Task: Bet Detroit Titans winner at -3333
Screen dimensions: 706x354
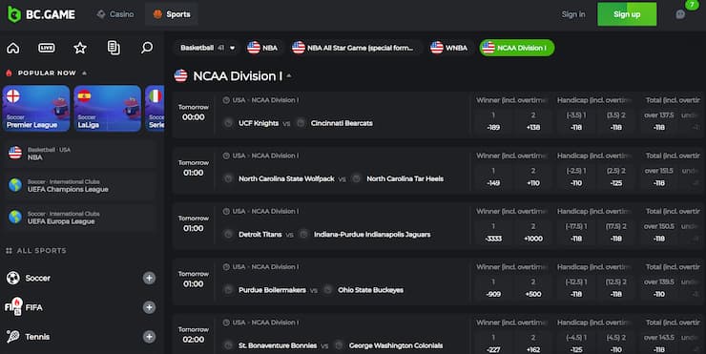Action: (493, 233)
